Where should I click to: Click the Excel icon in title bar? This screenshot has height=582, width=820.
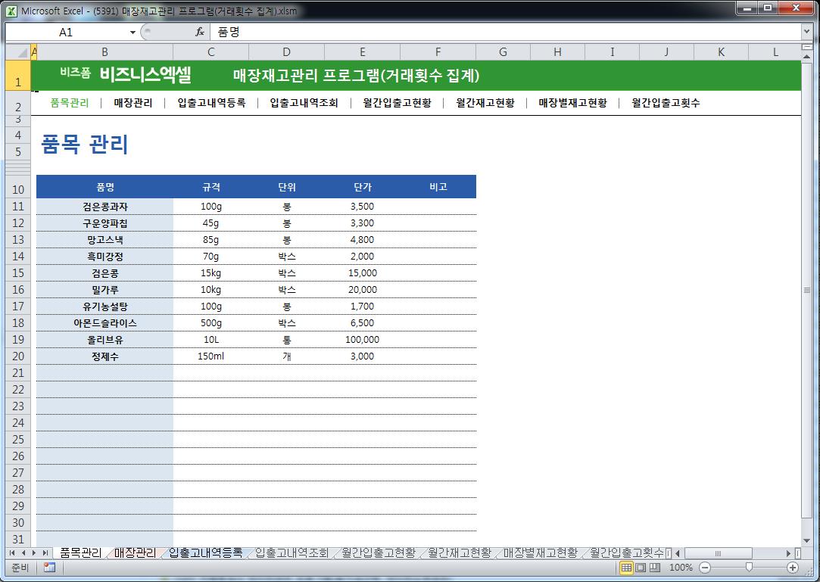click(x=11, y=11)
